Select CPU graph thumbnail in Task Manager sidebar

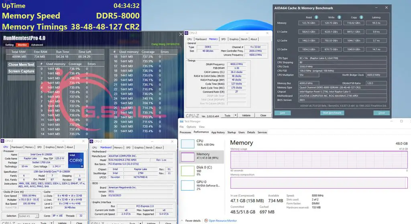tap(188, 144)
